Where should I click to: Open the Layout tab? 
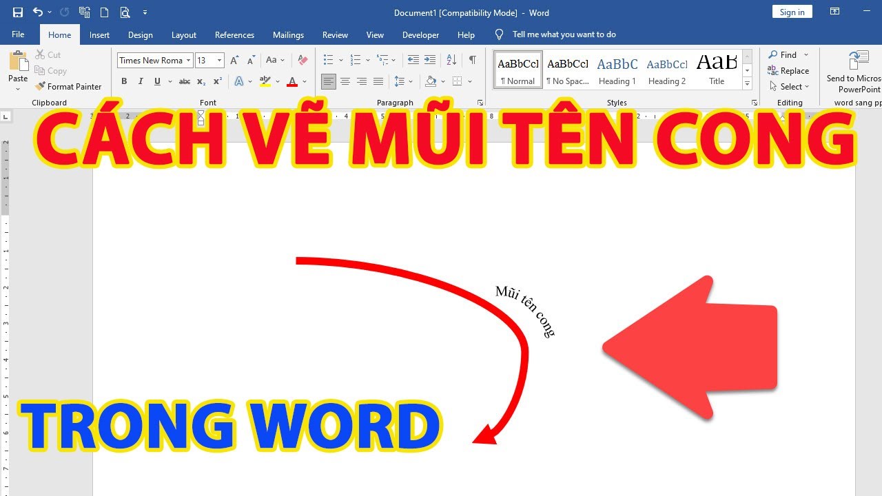point(184,34)
